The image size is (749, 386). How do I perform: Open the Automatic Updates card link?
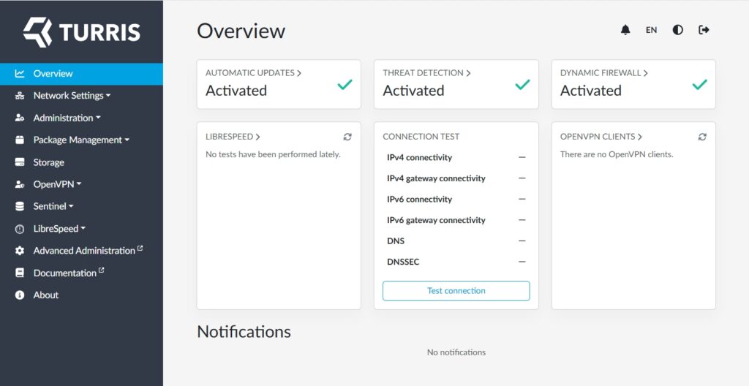click(x=253, y=73)
